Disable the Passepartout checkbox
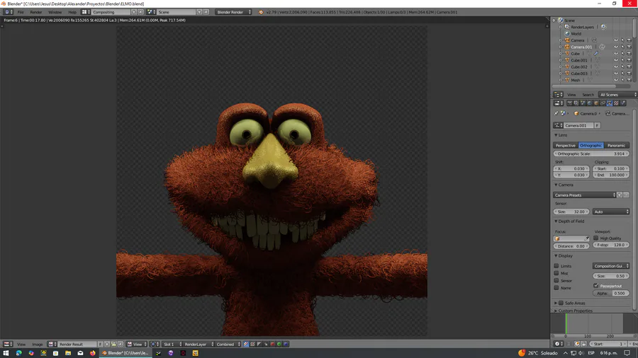 [x=595, y=286]
